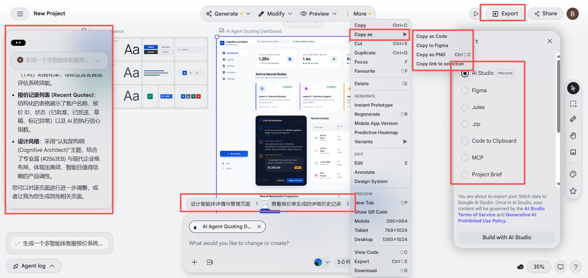Screen dimensions: 588x278
Task: Choose Desktop 1280×1024 preview size
Action: click(x=381, y=239)
